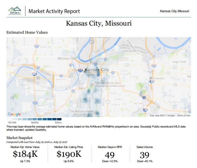
Task: Click the CROSSROADS district label
Action: tap(92, 75)
